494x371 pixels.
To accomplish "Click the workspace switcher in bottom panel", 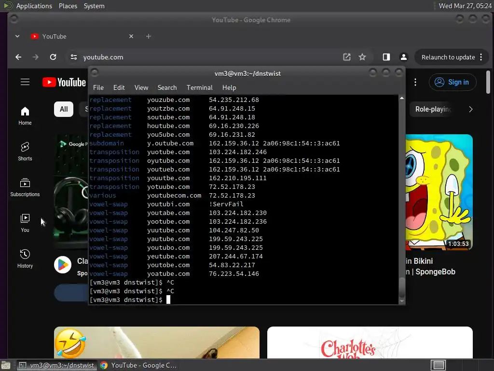I will 438,365.
